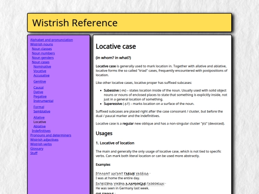Select the Causal case link
Image resolution: width=259 pixels, height=194 pixels.
[38, 88]
